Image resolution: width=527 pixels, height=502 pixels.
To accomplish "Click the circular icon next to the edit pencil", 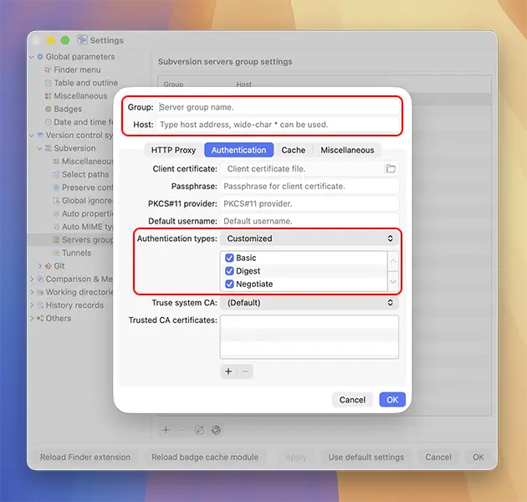I will pos(216,430).
